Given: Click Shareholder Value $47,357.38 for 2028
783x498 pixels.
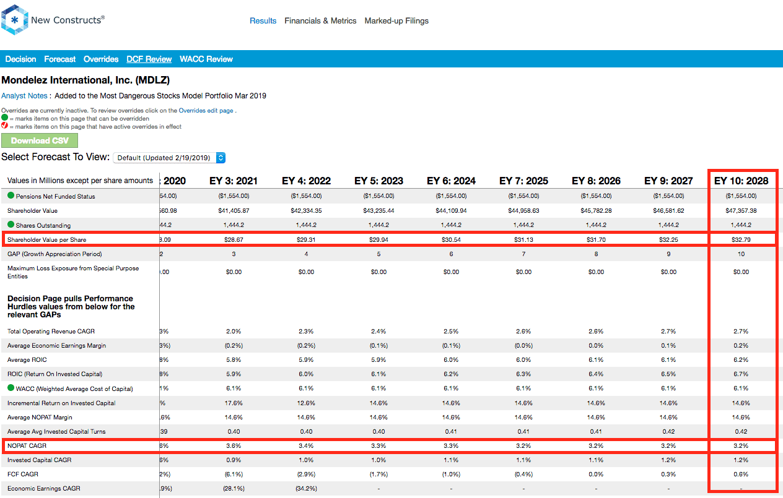Looking at the screenshot, I should (741, 211).
